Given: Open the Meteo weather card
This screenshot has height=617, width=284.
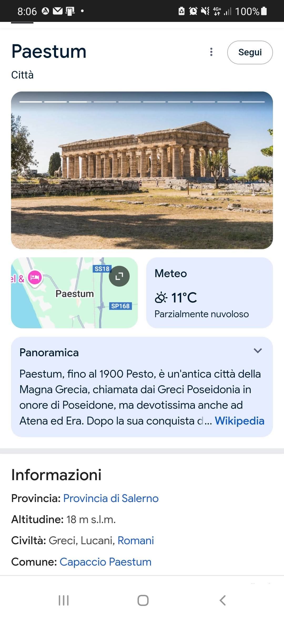Looking at the screenshot, I should pos(209,293).
